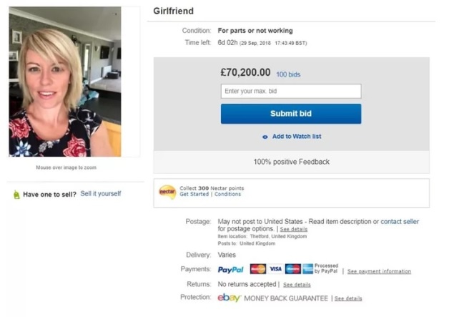Click the PayPal logo in Payments
This screenshot has width=449, height=317.
tap(230, 270)
